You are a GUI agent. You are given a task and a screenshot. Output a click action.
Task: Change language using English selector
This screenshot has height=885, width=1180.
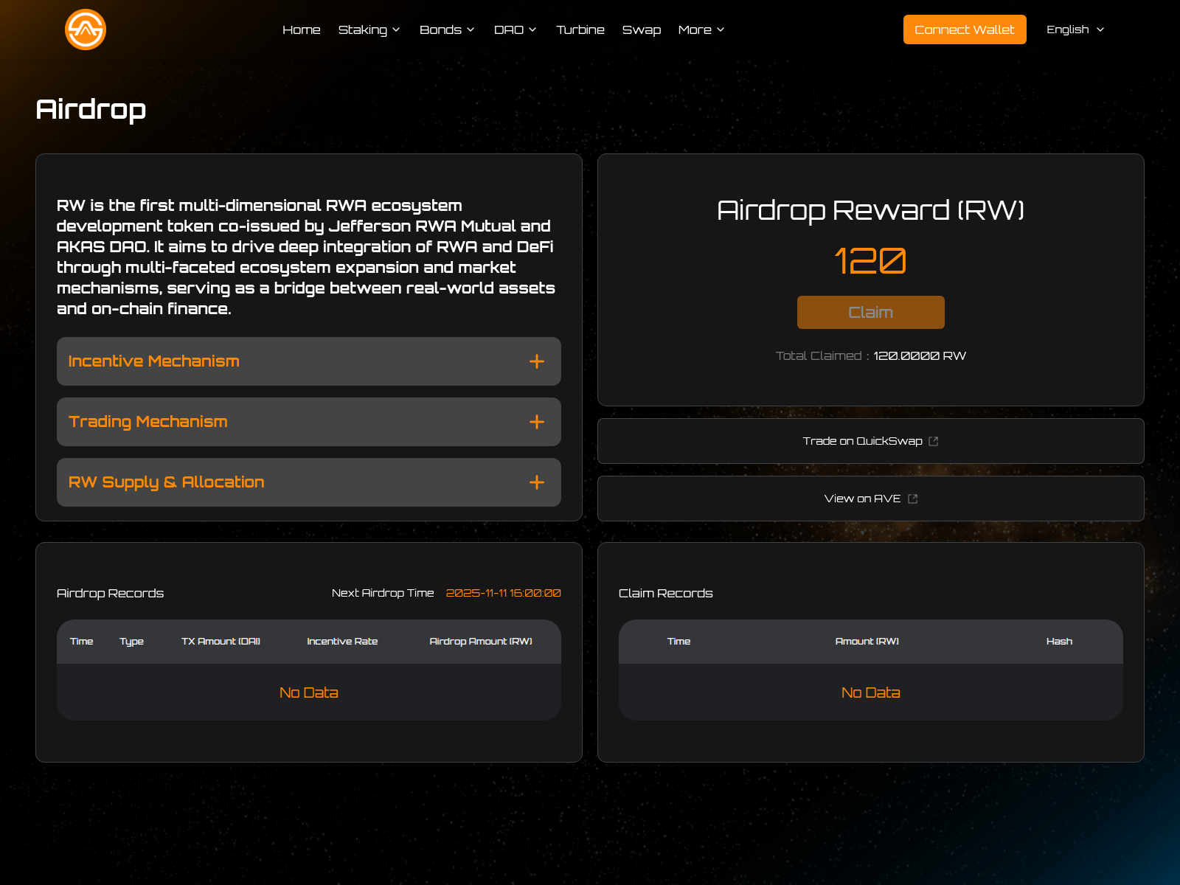point(1075,29)
